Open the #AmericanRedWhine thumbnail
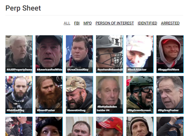 [49, 54]
